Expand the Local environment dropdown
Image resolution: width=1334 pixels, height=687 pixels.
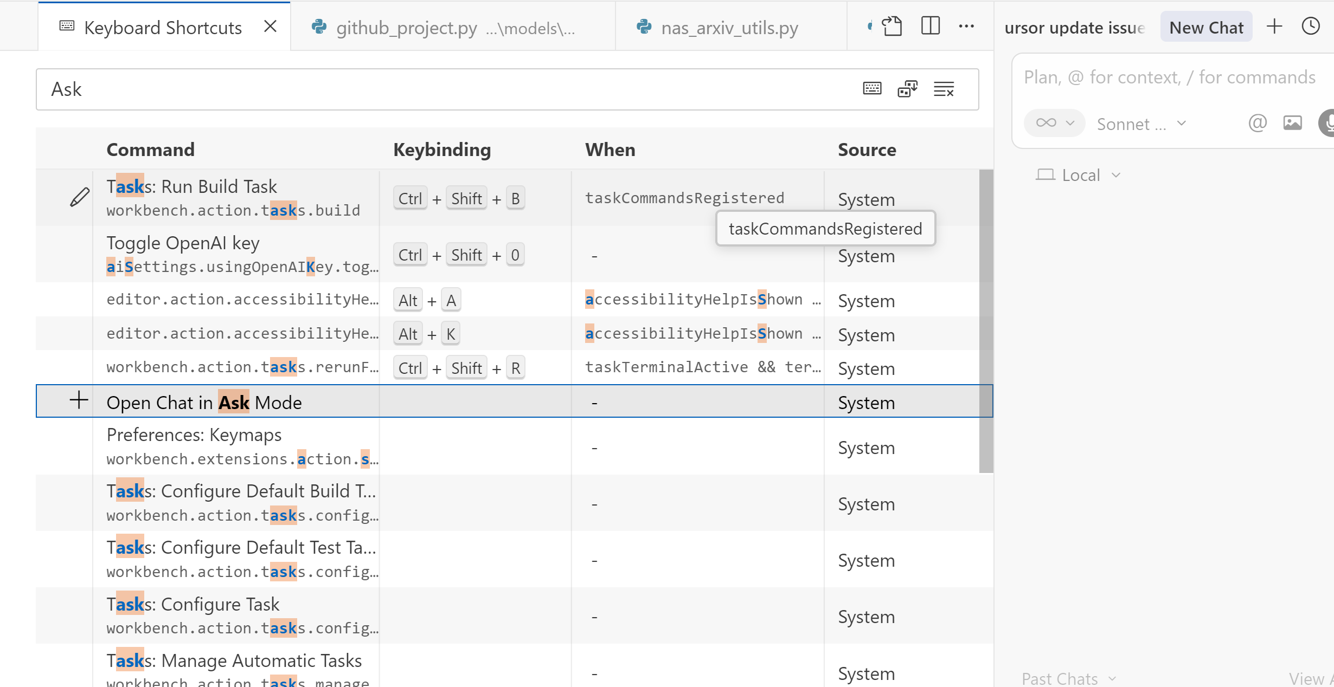coord(1078,175)
